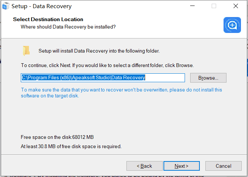The width and height of the screenshot is (248, 177).
Task: Click the blue Data Recovery logo
Action: pos(232,25)
